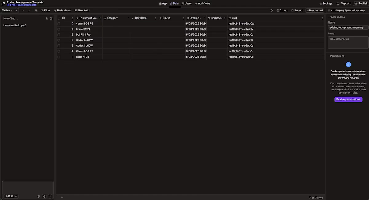Screen dimensions: 369x200
Task: Open the uuid column options dots
Action: click(x=322, y=18)
